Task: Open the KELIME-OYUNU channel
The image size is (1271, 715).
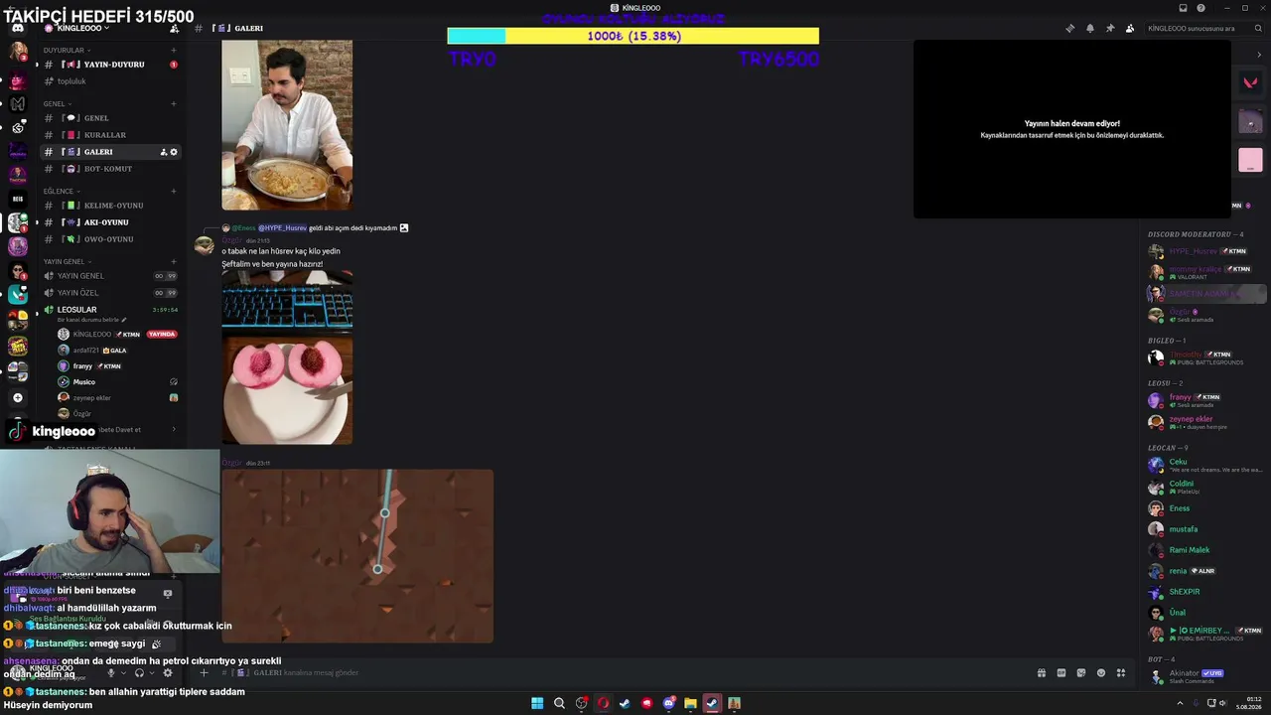Action: 109,206
